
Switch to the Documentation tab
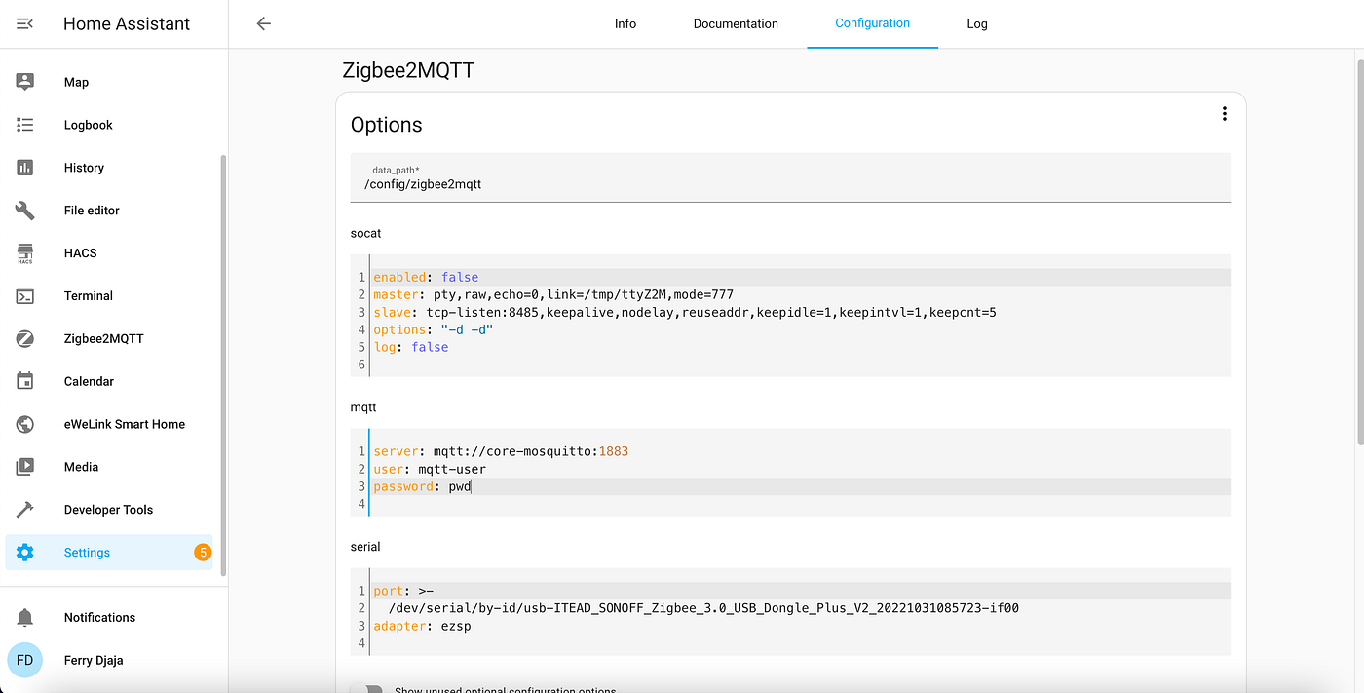(736, 23)
